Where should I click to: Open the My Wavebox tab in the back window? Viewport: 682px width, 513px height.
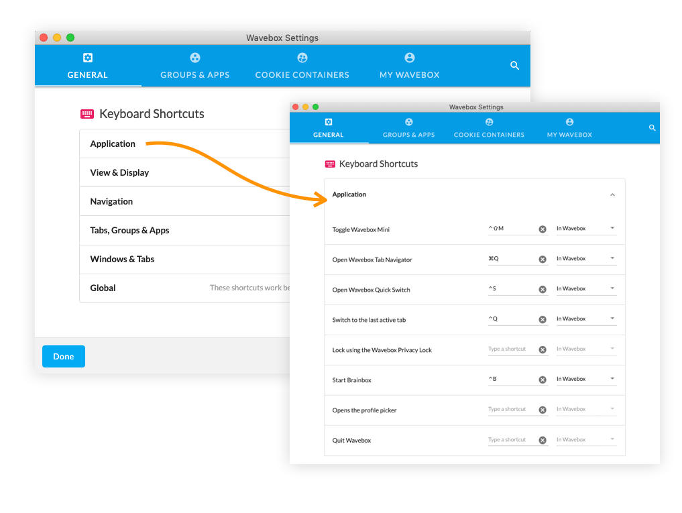point(409,66)
